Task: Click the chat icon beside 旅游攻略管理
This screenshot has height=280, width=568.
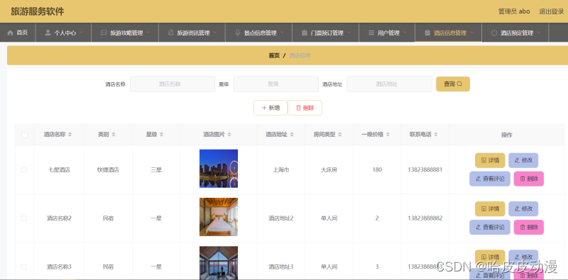Action: [x=104, y=33]
